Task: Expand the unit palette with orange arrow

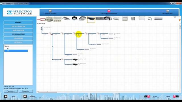Action: point(179,20)
